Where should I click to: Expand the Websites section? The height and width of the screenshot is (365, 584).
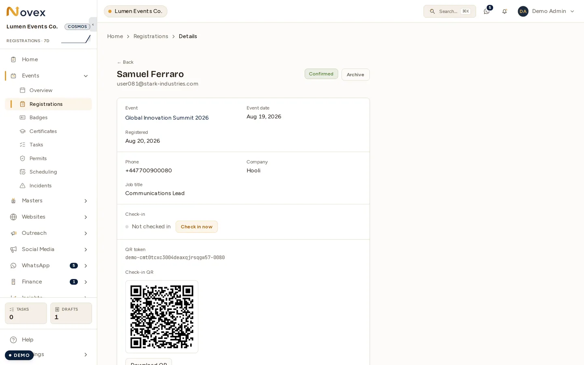coord(86,217)
